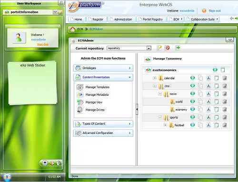Screen dimensions: 238x182
Task: Open Manage Metadata
Action: 97,95
